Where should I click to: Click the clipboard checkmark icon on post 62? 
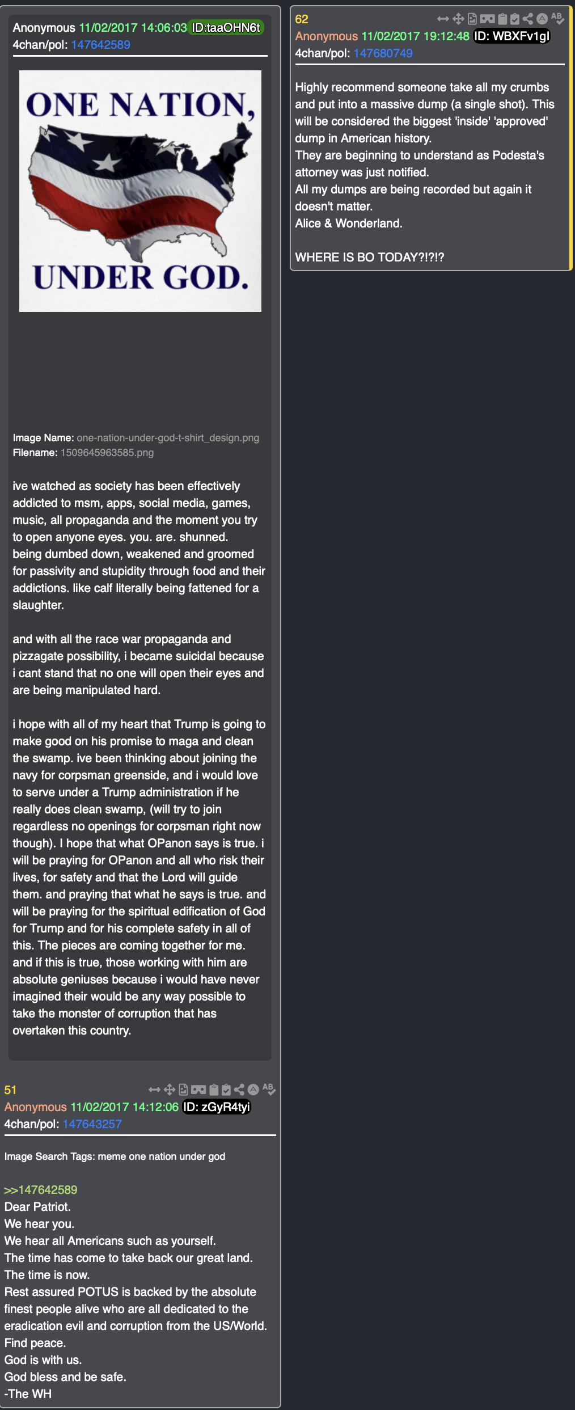coord(515,19)
